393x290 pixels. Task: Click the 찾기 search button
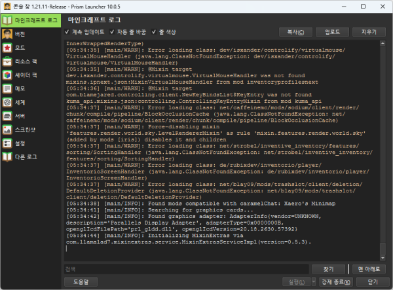tap(328, 269)
